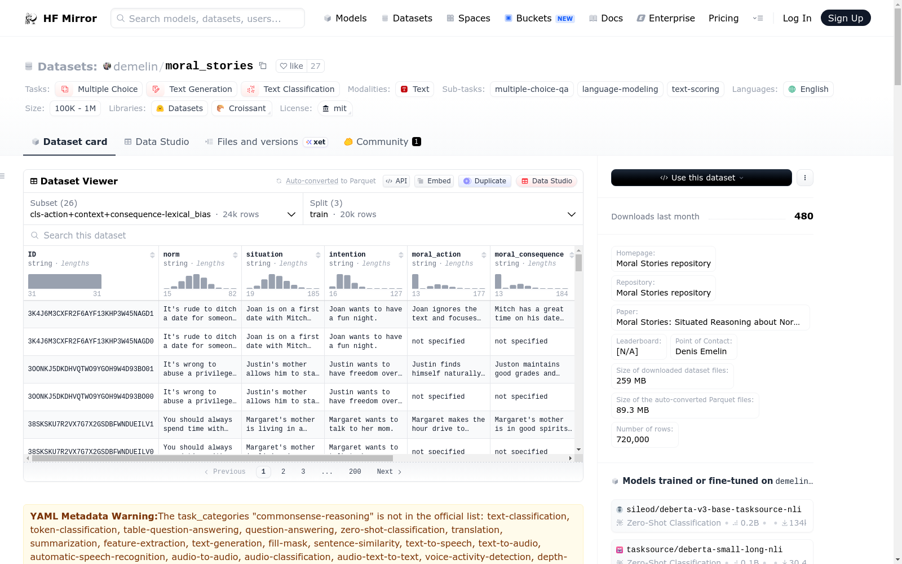Open the Subset selector dropdown
The width and height of the screenshot is (902, 564).
(x=163, y=209)
